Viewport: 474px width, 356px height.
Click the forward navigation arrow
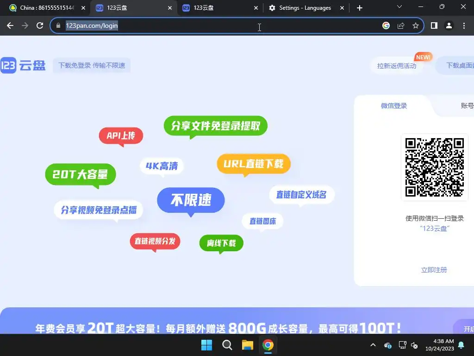[x=25, y=26]
